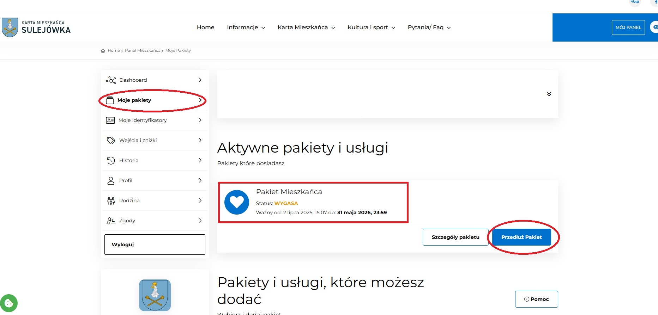The height and width of the screenshot is (315, 658).
Task: Collapse the card using the double-chevron arrow
Action: [549, 94]
